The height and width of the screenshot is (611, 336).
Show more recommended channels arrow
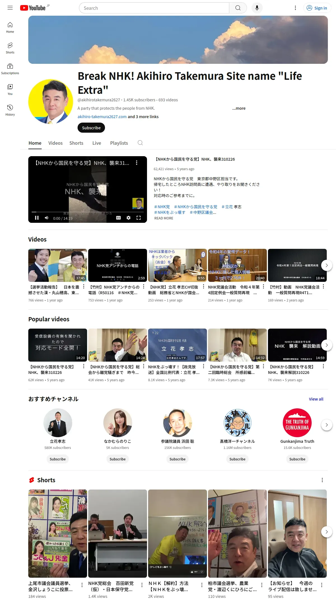click(x=326, y=425)
